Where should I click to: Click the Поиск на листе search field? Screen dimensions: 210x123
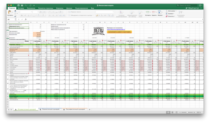tap(187, 5)
